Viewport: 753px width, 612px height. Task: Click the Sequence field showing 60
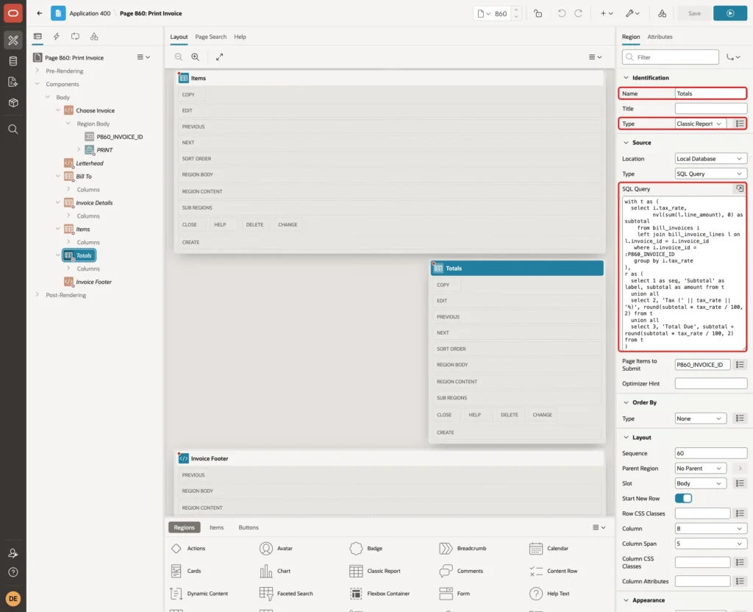pyautogui.click(x=711, y=453)
